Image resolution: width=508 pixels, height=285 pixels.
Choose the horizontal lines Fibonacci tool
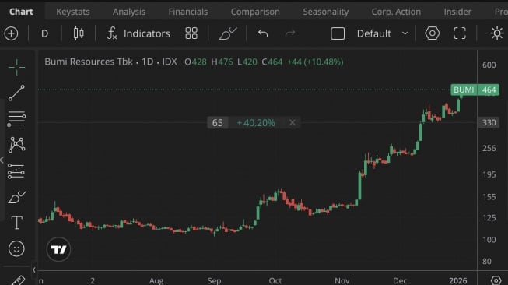(16, 119)
